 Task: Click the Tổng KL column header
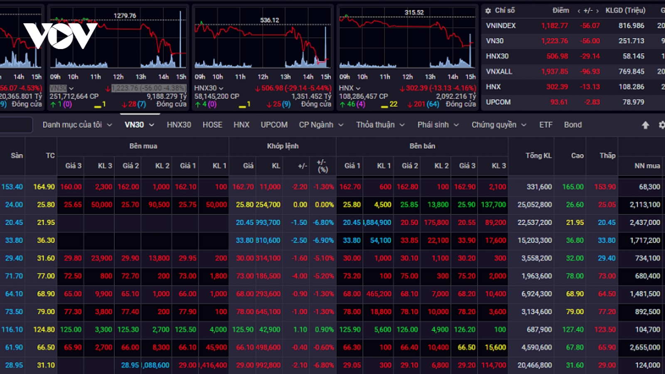coord(538,155)
